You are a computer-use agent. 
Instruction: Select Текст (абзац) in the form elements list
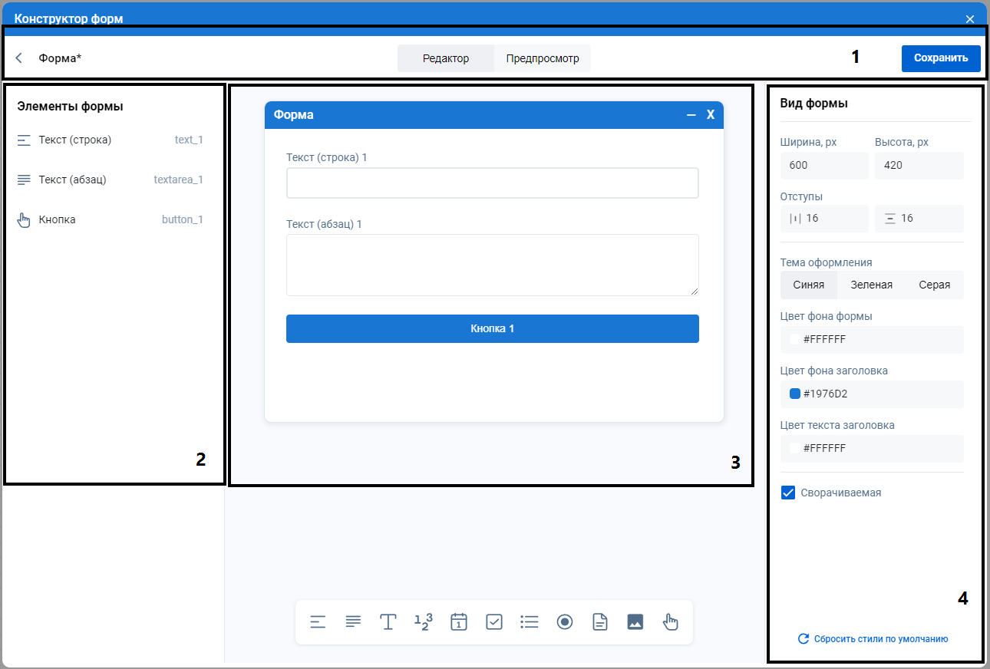point(72,180)
